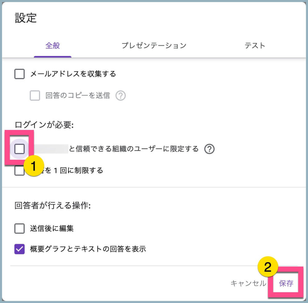The height and width of the screenshot is (303, 308).
Task: Check the 信頼できる組織のユーザーに限定する checkbox
Action: tap(20, 149)
